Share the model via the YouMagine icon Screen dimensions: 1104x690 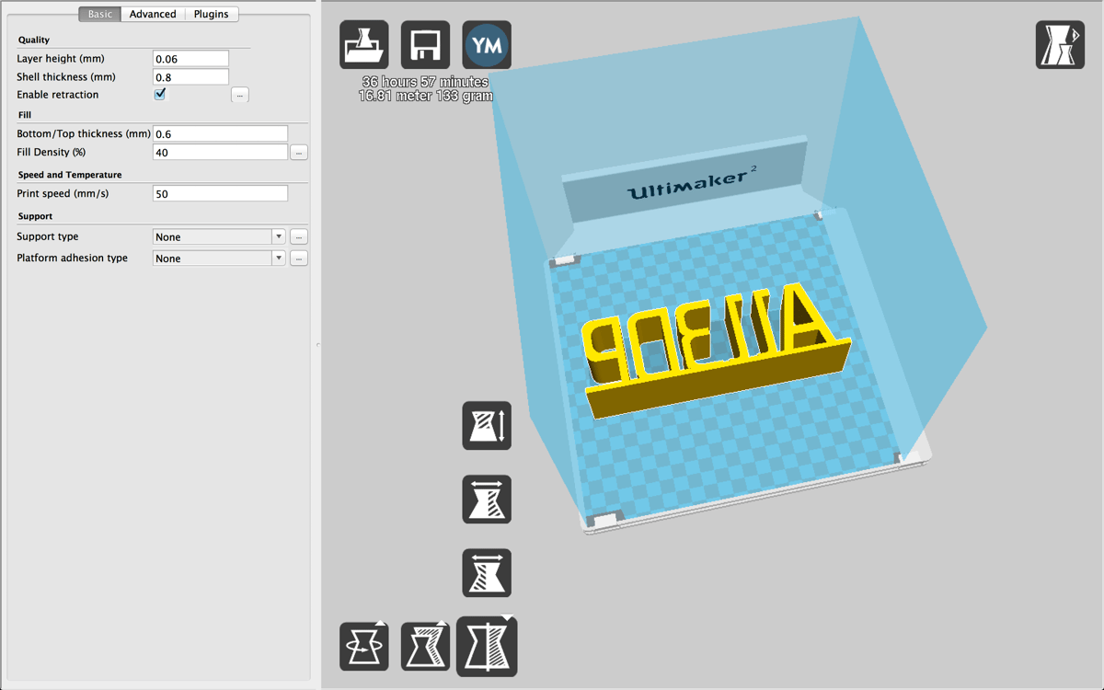click(487, 44)
